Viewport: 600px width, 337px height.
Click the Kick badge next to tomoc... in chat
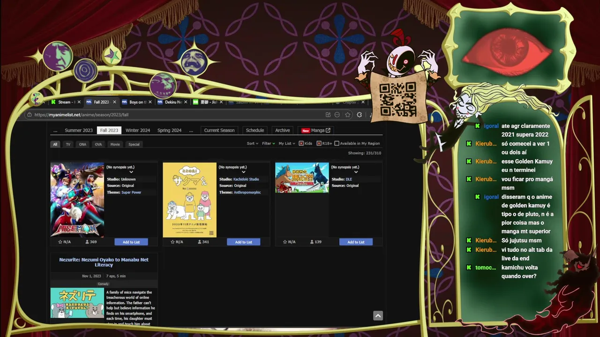(x=469, y=267)
